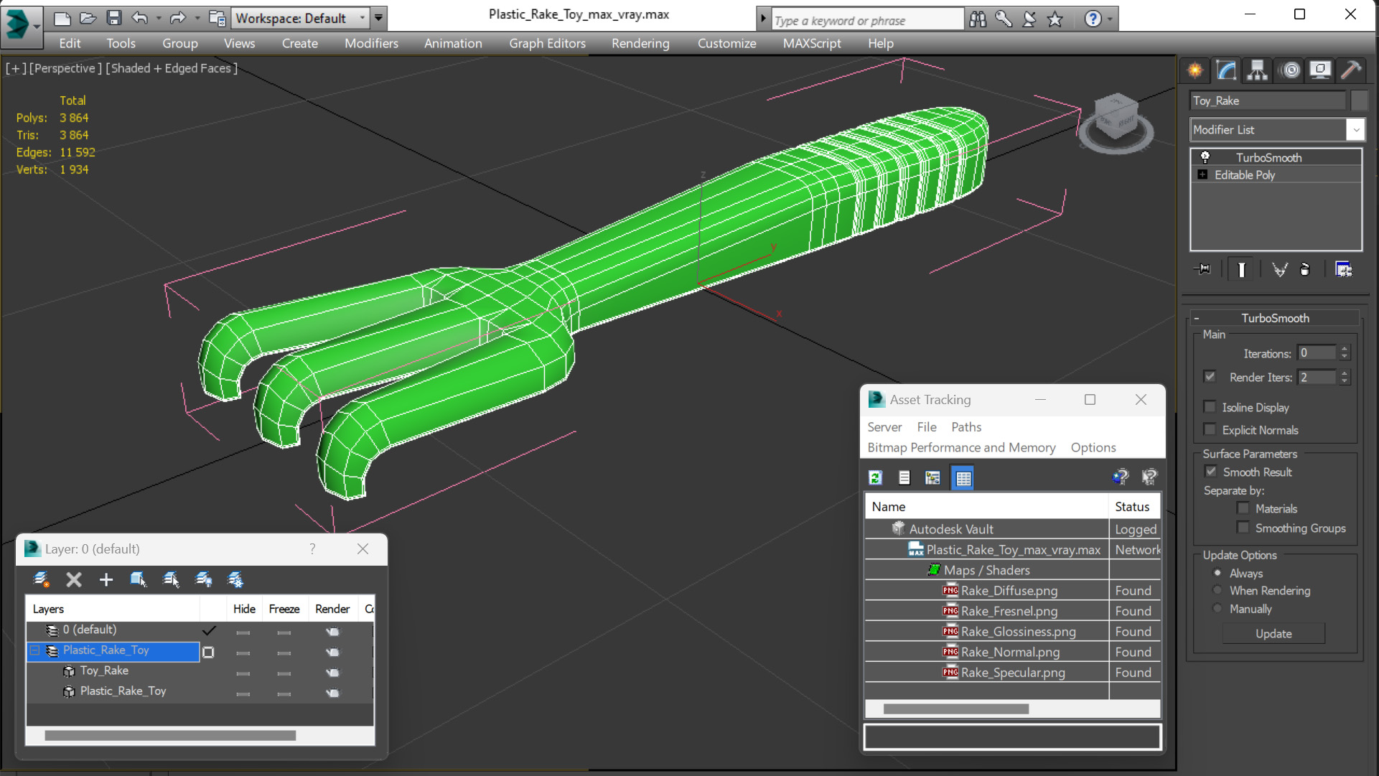This screenshot has width=1379, height=776.
Task: Toggle the Explicit Normals checkbox
Action: [1210, 430]
